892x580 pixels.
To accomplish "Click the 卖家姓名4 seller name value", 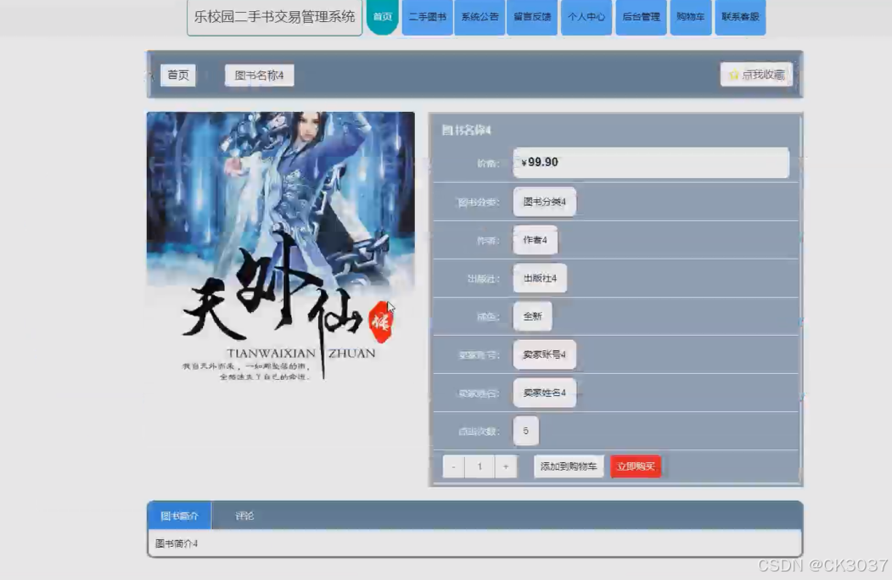I will [544, 393].
